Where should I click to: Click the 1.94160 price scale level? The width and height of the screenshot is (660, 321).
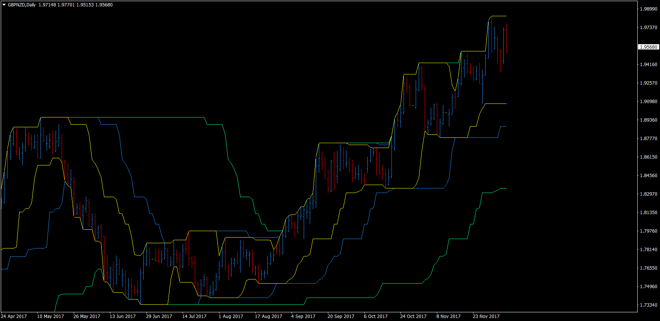(648, 65)
